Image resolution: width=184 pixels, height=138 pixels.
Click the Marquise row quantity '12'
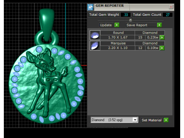[140, 48]
